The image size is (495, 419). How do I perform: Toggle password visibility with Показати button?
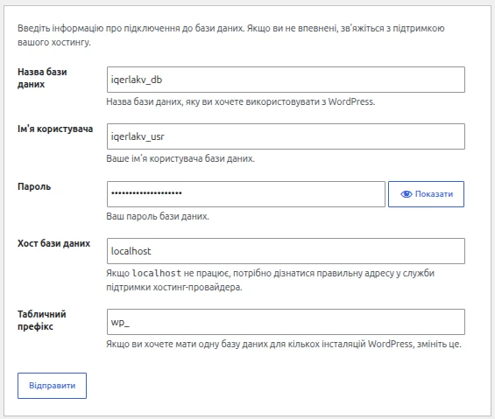point(426,194)
